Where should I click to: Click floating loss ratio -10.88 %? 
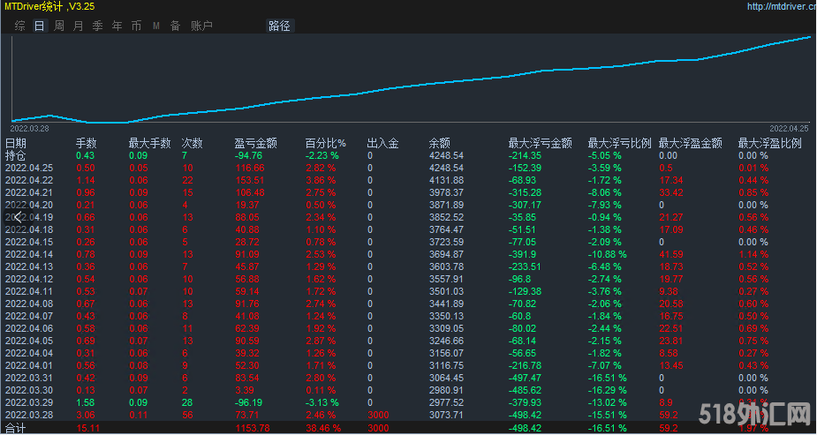coord(608,254)
